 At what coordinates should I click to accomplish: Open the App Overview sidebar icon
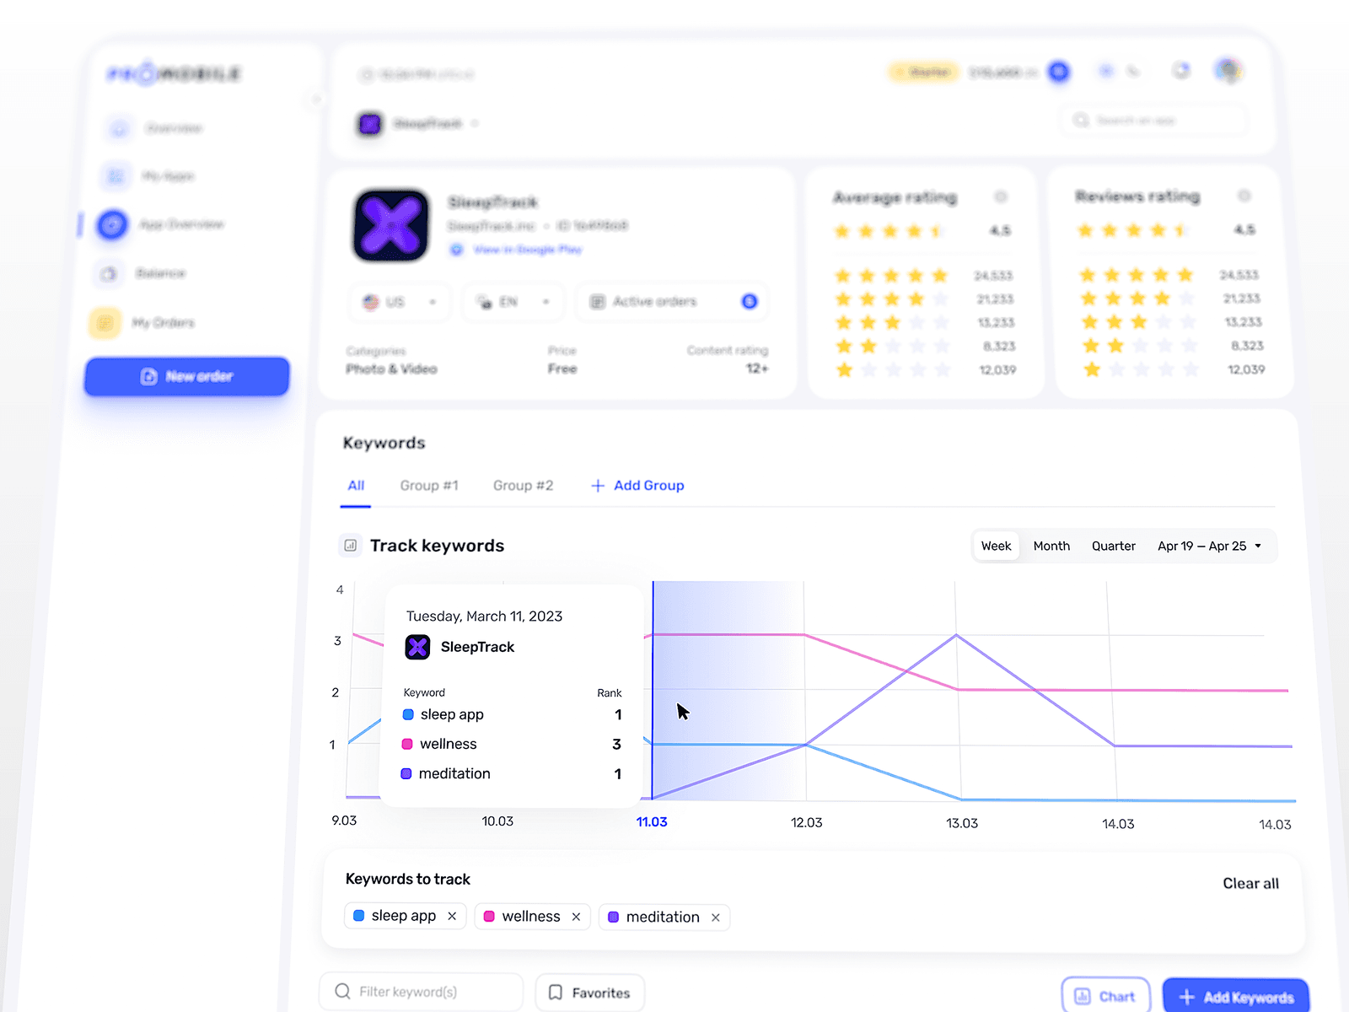click(112, 225)
